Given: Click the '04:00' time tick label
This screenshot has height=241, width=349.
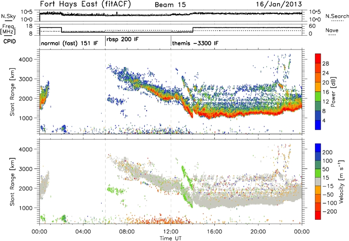Looking at the screenshot, I should pos(83,232).
